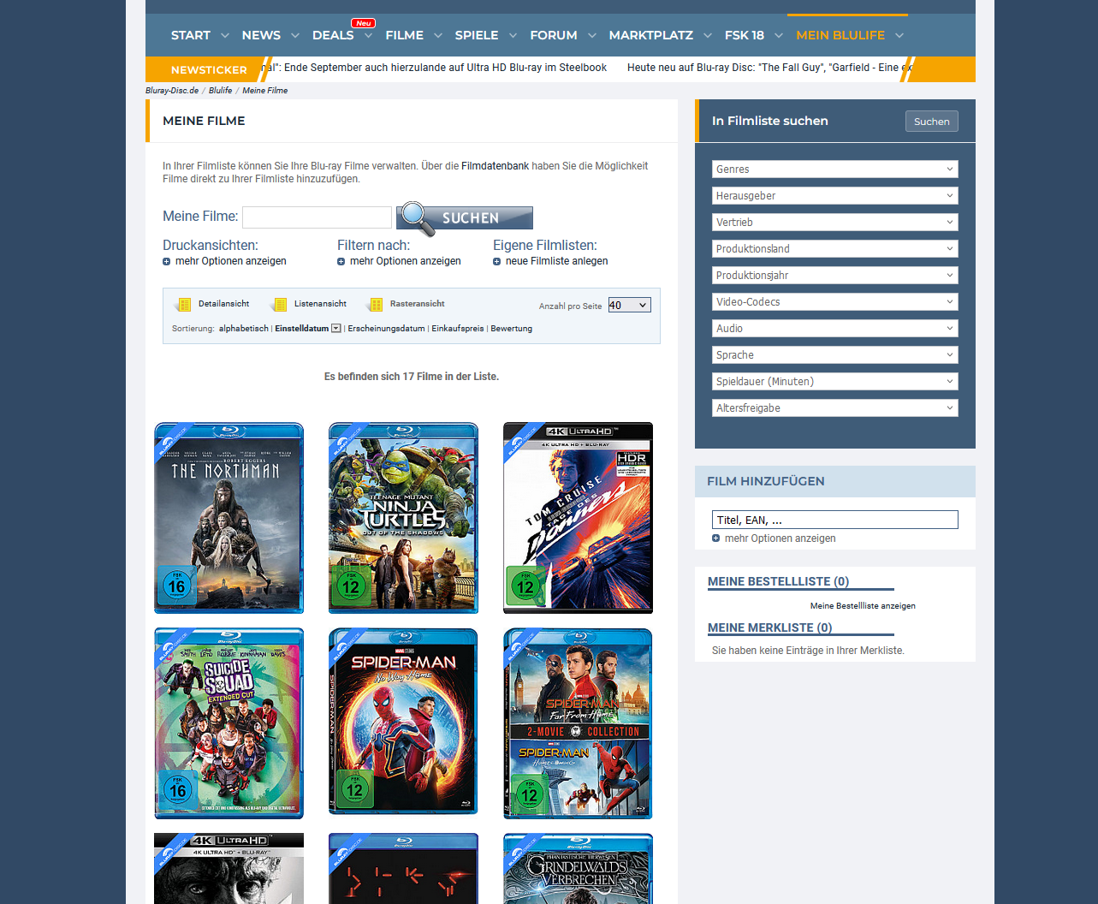Expand the Genres dropdown
The image size is (1098, 904).
point(834,169)
